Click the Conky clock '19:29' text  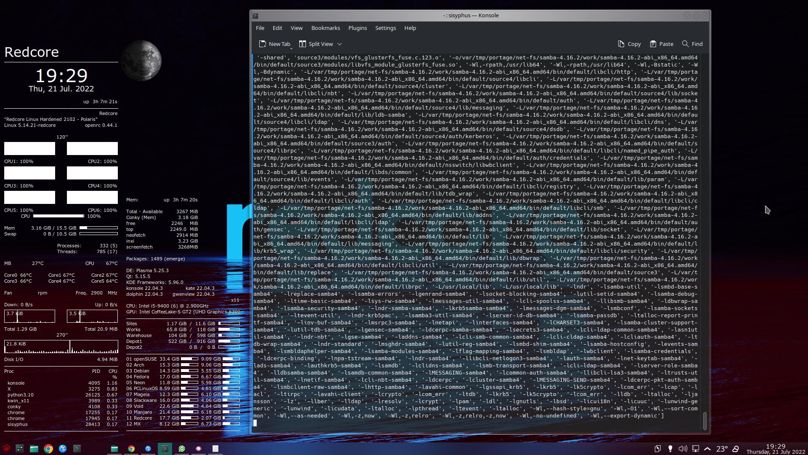[x=61, y=76]
